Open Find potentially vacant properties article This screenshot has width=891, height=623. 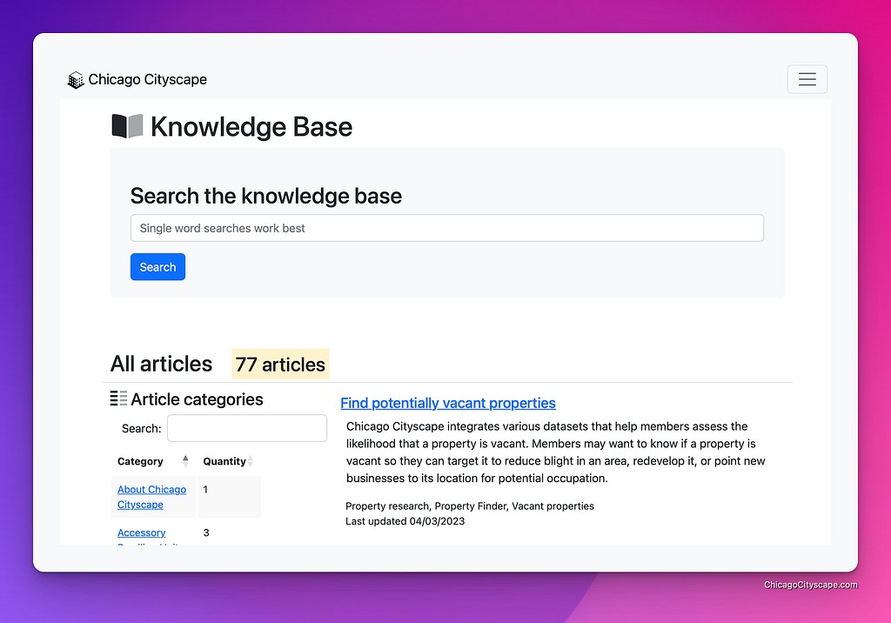click(x=448, y=403)
